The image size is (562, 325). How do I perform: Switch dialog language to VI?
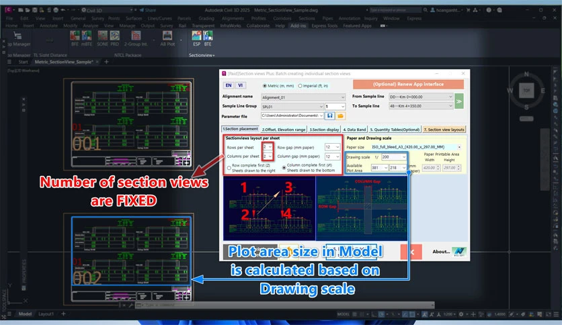[240, 85]
